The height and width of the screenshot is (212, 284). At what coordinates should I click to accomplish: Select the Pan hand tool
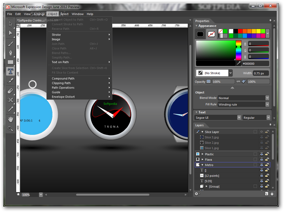pyautogui.click(x=10, y=119)
